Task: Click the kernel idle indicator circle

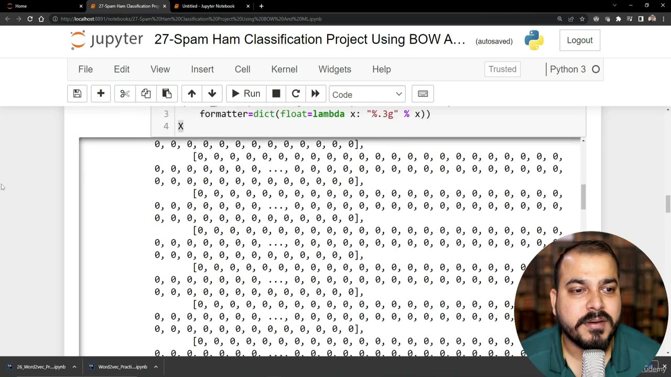Action: pos(596,69)
